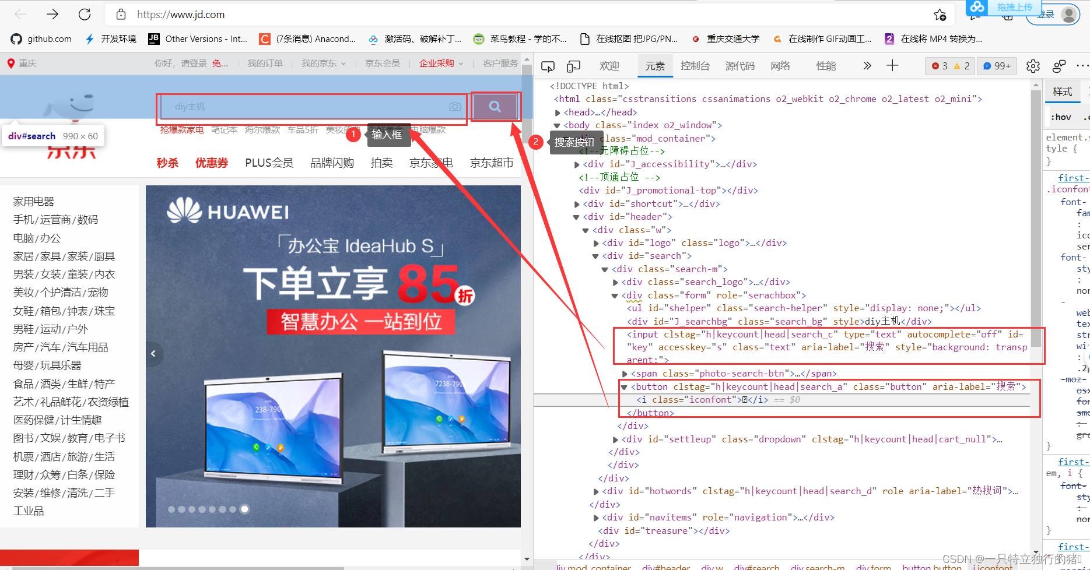Click the webpage vertical scrollbar down arrow

tap(527, 559)
